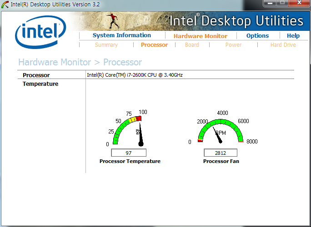Click the Processor row label

click(36, 75)
